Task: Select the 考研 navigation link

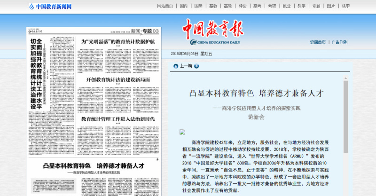Action: (271, 6)
